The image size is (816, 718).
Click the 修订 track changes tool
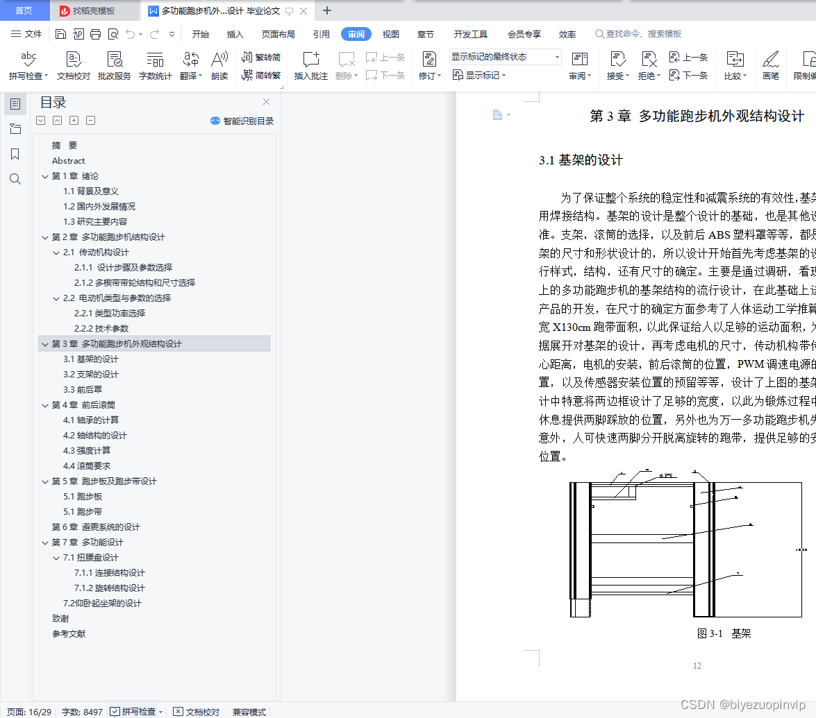429,65
